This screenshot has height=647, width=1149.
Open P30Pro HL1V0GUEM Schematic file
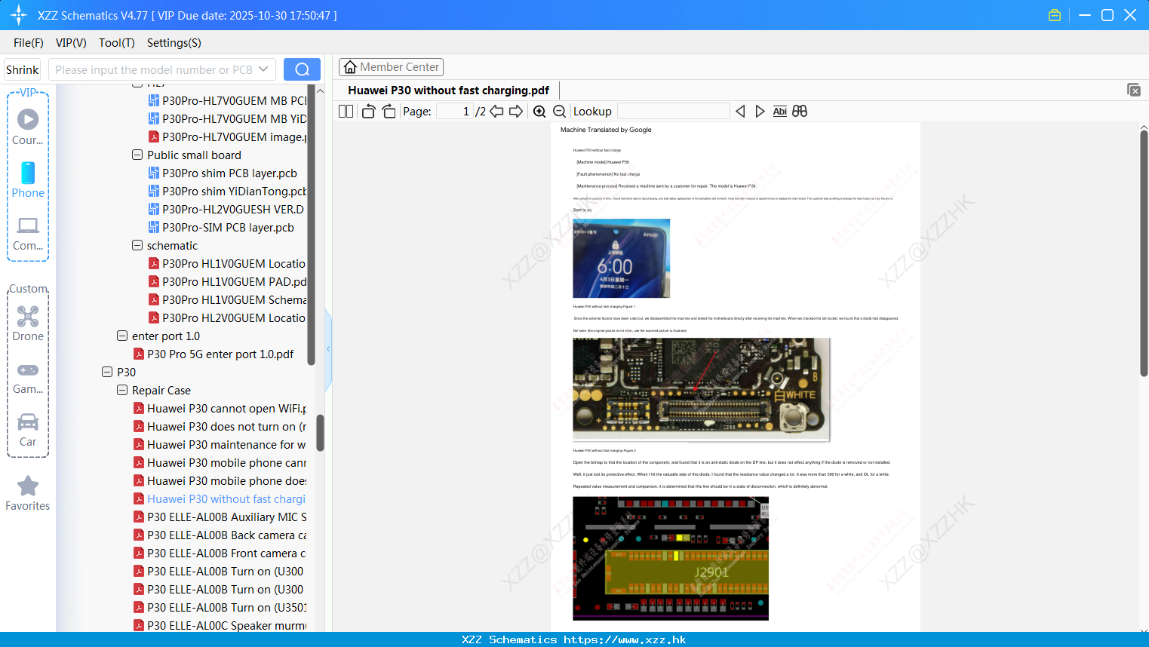coord(227,300)
